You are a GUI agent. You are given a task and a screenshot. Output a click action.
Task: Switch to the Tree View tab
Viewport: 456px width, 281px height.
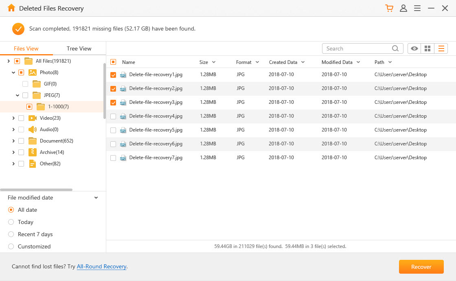click(x=79, y=48)
